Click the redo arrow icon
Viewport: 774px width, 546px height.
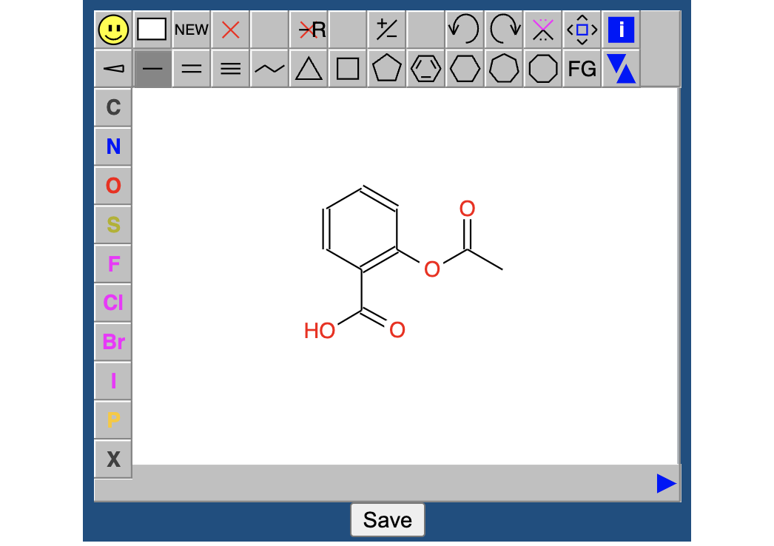click(x=504, y=30)
